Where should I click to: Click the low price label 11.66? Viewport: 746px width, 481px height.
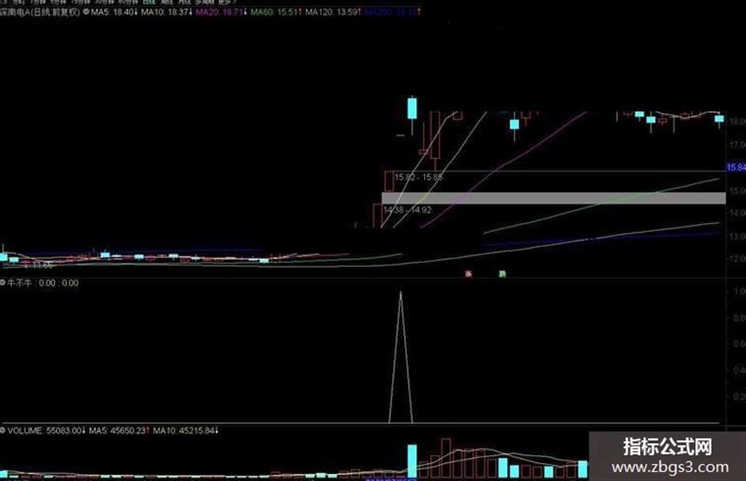[41, 265]
